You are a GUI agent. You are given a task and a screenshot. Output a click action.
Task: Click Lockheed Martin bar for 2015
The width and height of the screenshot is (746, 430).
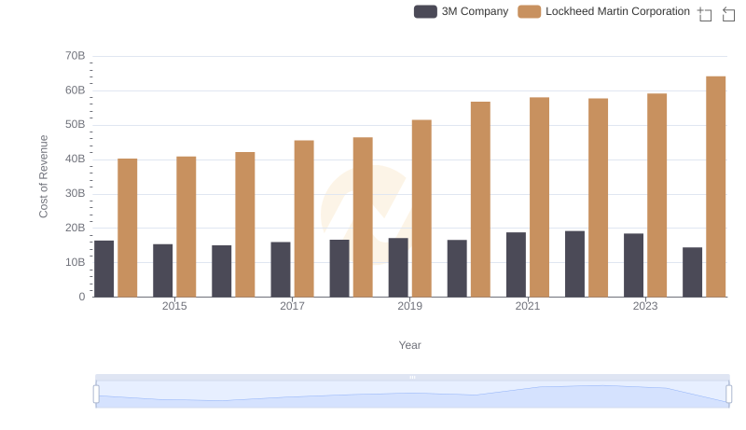tap(186, 227)
